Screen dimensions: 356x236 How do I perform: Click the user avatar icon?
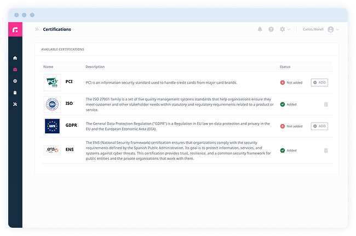point(330,30)
